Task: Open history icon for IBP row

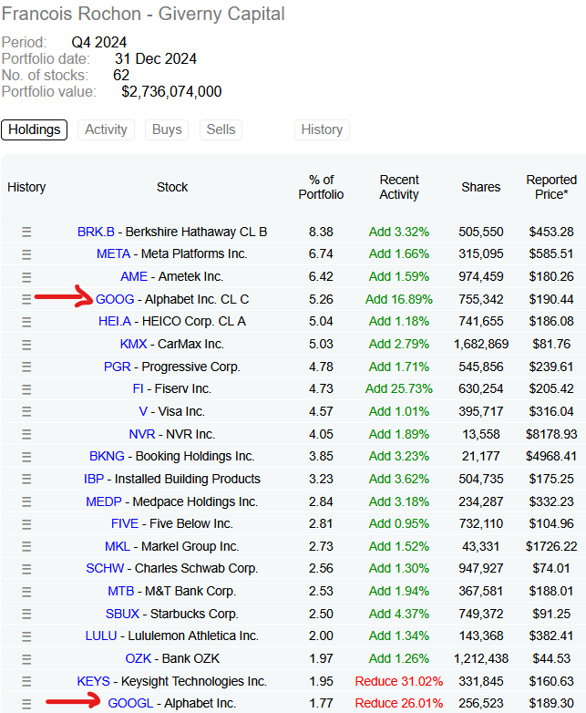Action: 26,479
